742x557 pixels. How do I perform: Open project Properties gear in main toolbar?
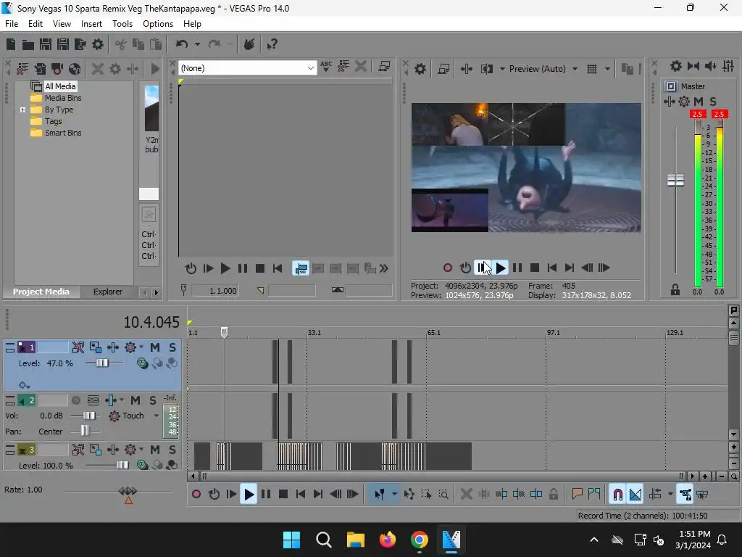point(98,44)
